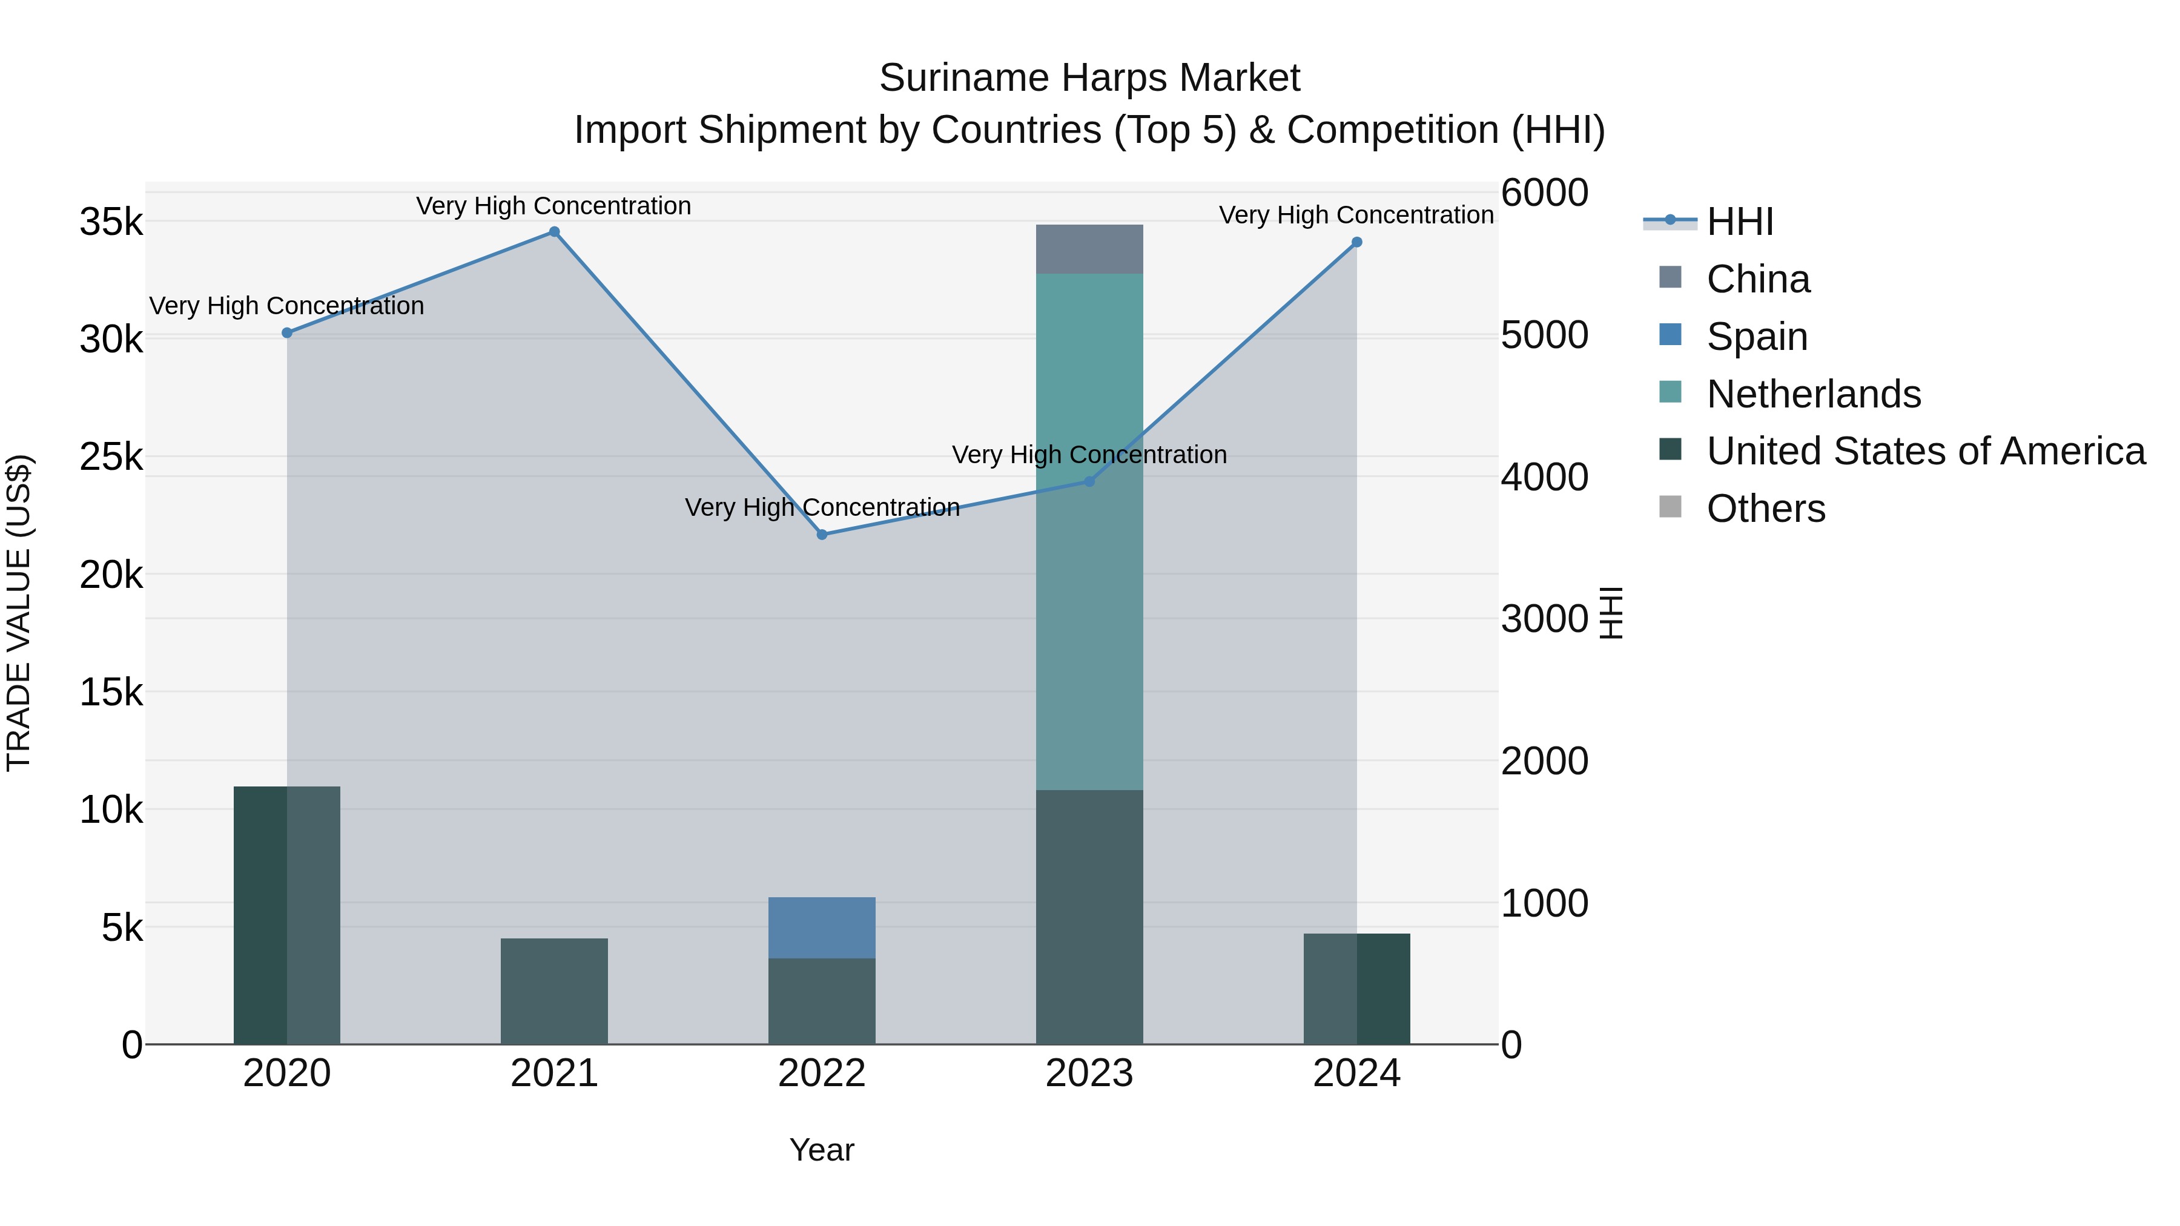Click the 5000 right axis label

tap(1545, 335)
